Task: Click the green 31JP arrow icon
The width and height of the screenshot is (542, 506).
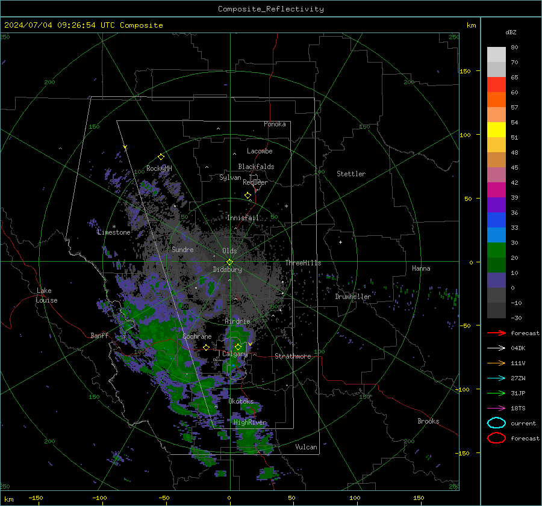Action: 496,393
